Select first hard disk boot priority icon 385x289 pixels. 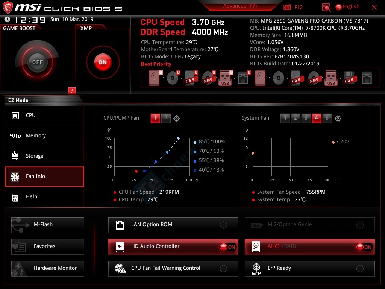click(x=154, y=78)
